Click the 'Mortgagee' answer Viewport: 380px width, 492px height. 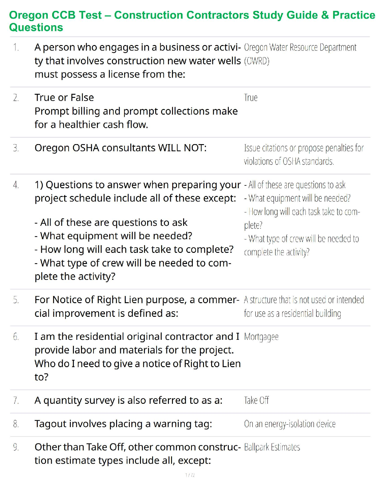pos(261,337)
